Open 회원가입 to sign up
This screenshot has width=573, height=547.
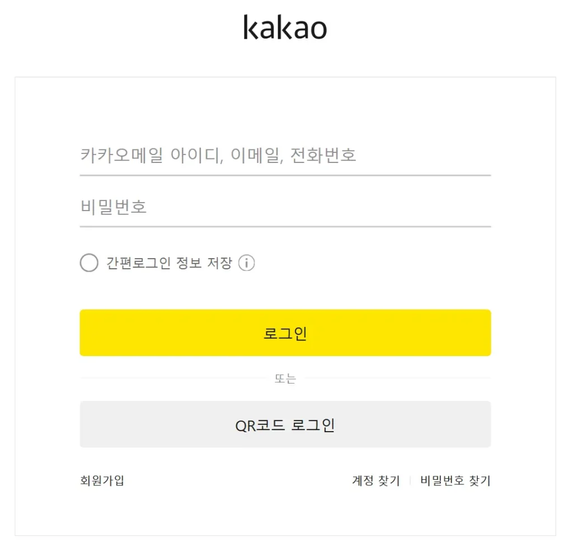pyautogui.click(x=101, y=480)
